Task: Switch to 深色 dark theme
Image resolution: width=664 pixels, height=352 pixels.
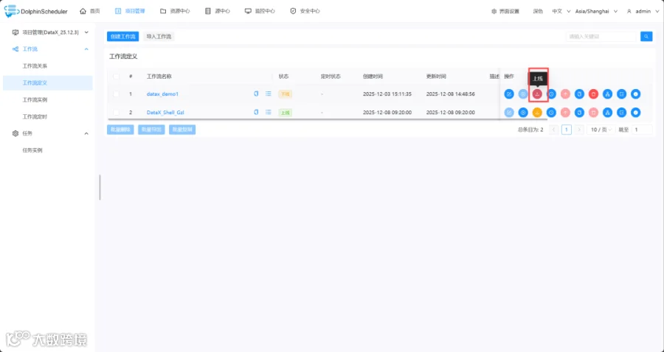Action: (x=538, y=11)
